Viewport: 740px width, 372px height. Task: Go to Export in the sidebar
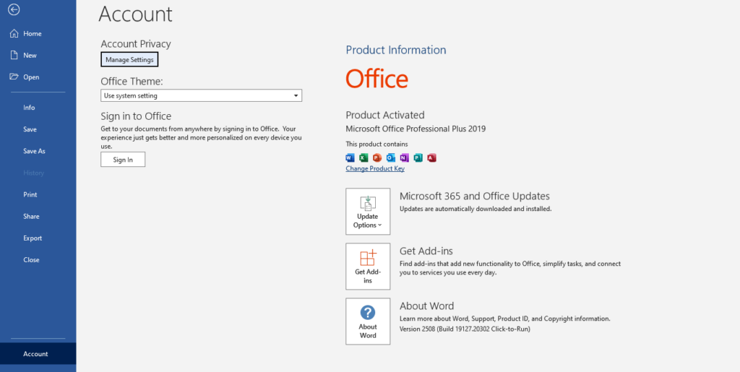[38, 238]
